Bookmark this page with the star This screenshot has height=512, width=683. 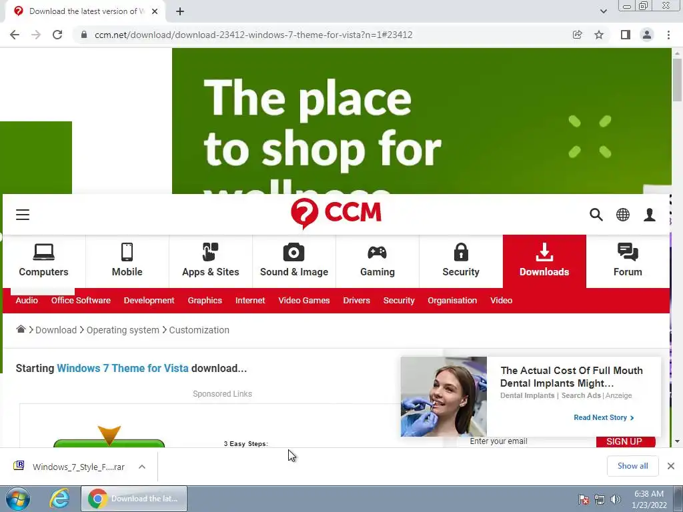(599, 35)
